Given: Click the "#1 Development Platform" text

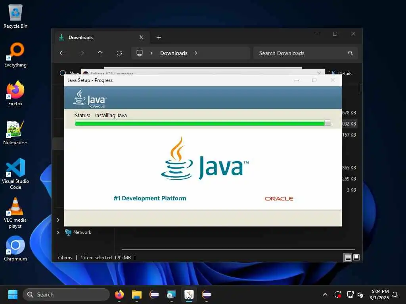Looking at the screenshot, I should click(150, 198).
